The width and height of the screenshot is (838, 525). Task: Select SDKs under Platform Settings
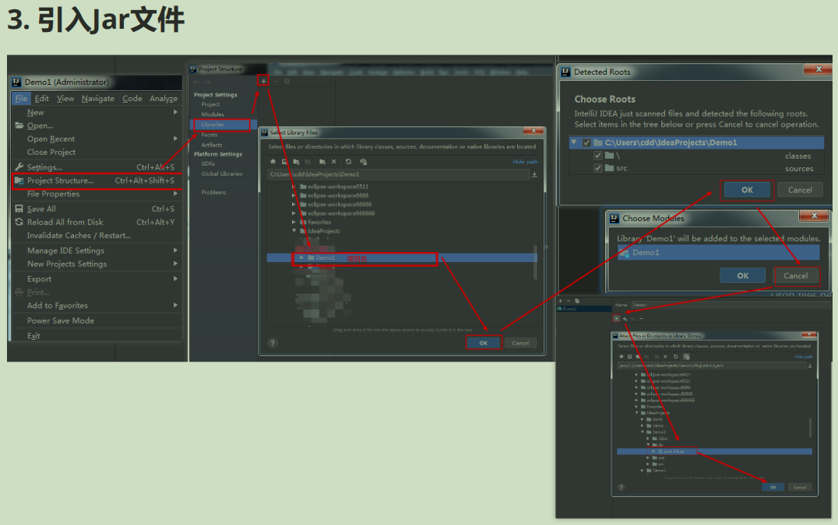[x=208, y=164]
